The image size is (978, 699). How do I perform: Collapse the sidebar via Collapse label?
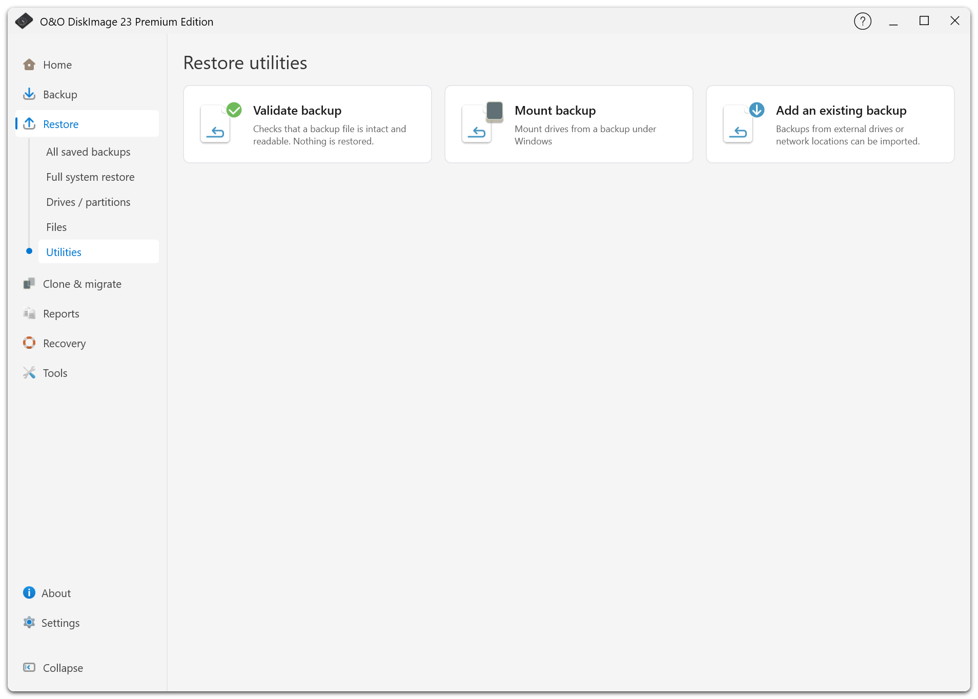[63, 668]
